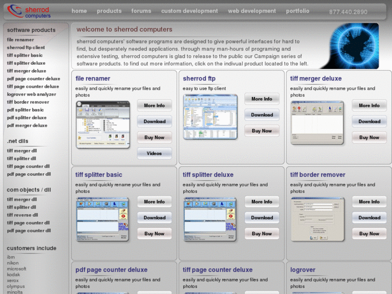Click Download for tiff splitter basic
Screen dimensions: 392x294
[154, 218]
